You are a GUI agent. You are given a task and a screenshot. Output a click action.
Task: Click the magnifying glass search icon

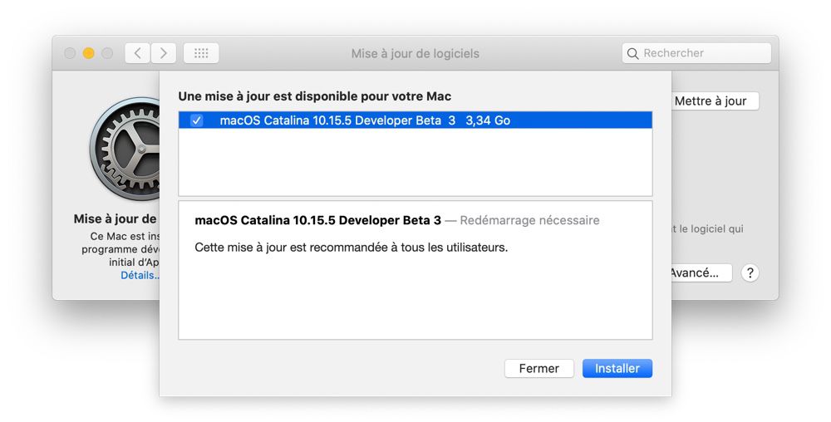coord(632,53)
